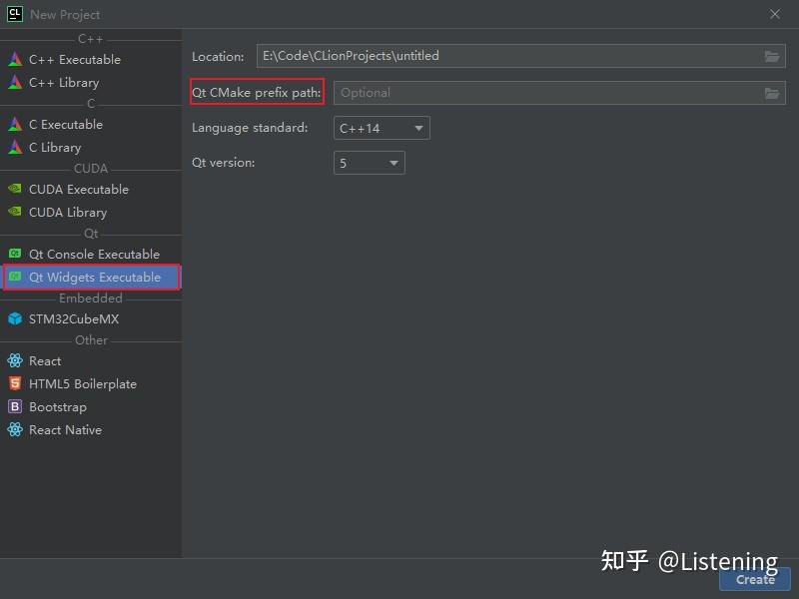Open the Qt version dropdown
The width and height of the screenshot is (799, 599).
[x=369, y=162]
